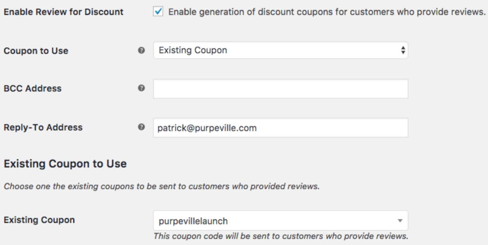Screen dimensions: 488x245
Task: Toggle the Enable Review for Discount checkbox
Action: point(158,12)
